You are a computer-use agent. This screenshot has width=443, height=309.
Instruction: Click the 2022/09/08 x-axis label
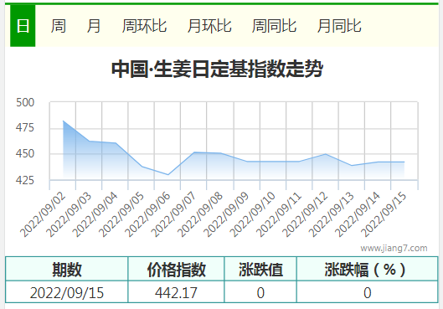[x=200, y=214]
